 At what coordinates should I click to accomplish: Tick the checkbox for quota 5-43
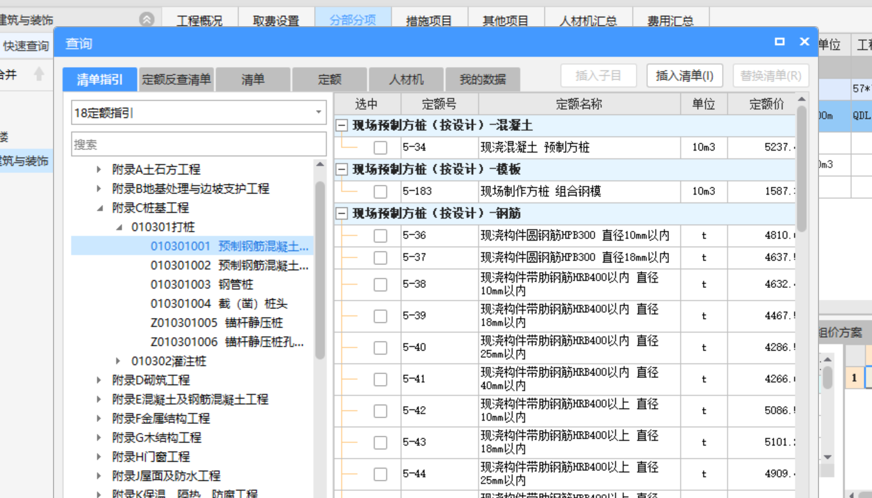click(380, 442)
